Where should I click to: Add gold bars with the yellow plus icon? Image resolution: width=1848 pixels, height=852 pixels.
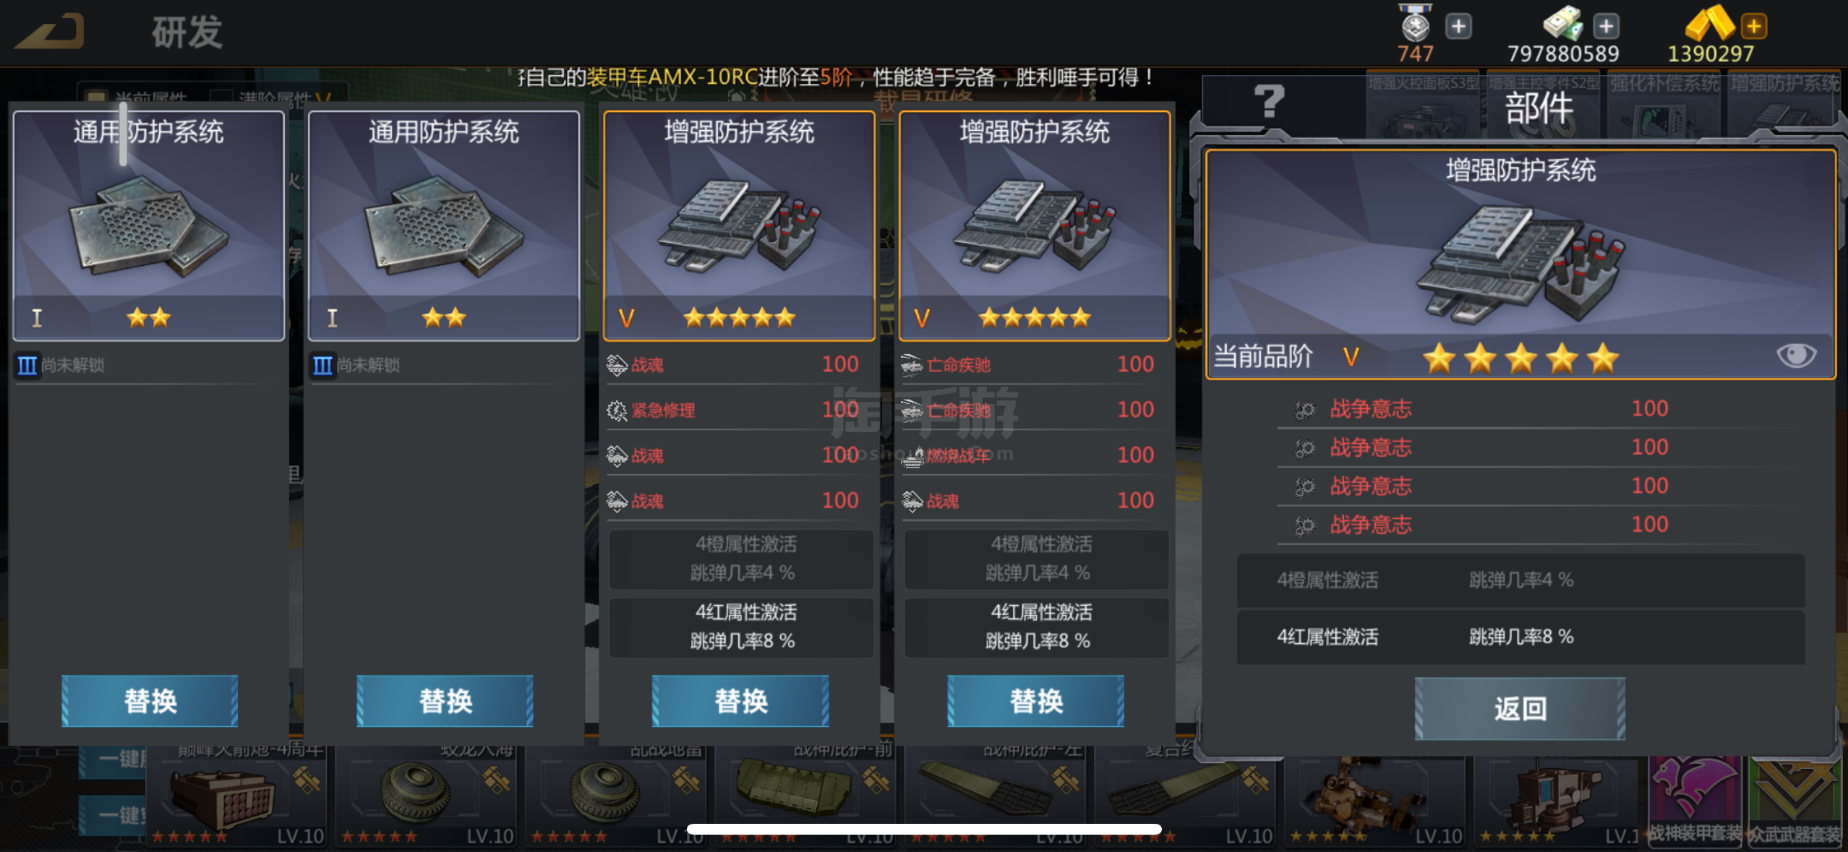point(1754,27)
